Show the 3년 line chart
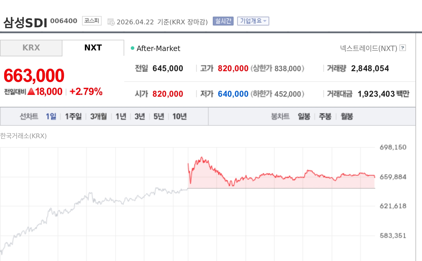Screen dimensions: 422x261 pyautogui.click(x=140, y=116)
